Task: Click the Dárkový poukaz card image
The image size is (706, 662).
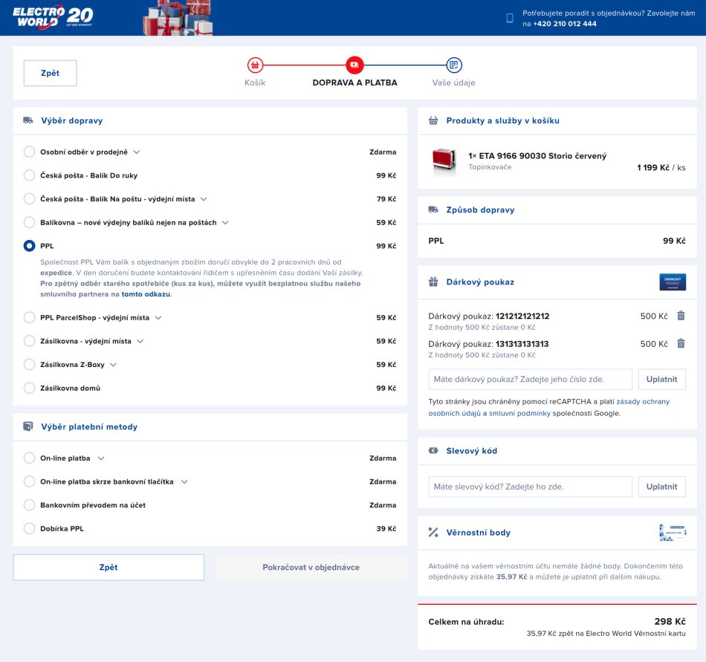Action: [x=672, y=282]
